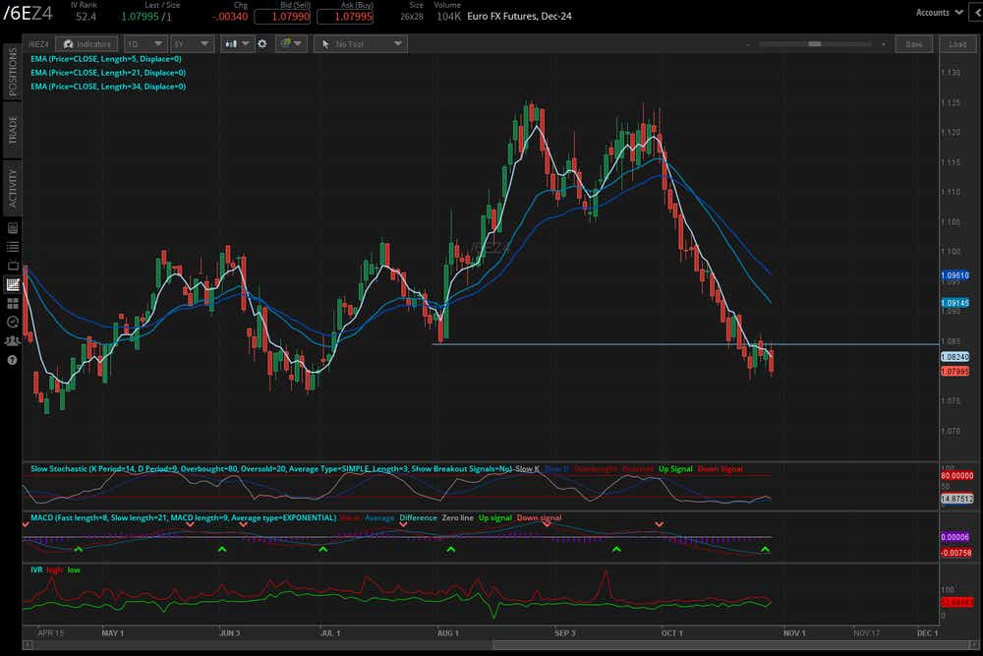Open the active trader ladder sidebar icon
This screenshot has height=656, width=983.
point(12,246)
